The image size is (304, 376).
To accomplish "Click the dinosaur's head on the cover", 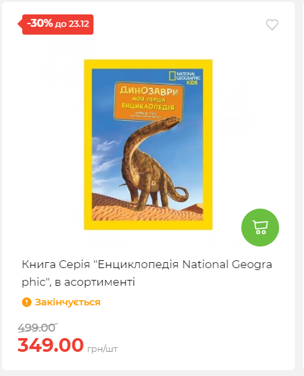I will (173, 120).
